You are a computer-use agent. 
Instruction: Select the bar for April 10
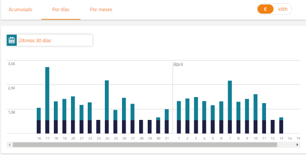point(255,114)
